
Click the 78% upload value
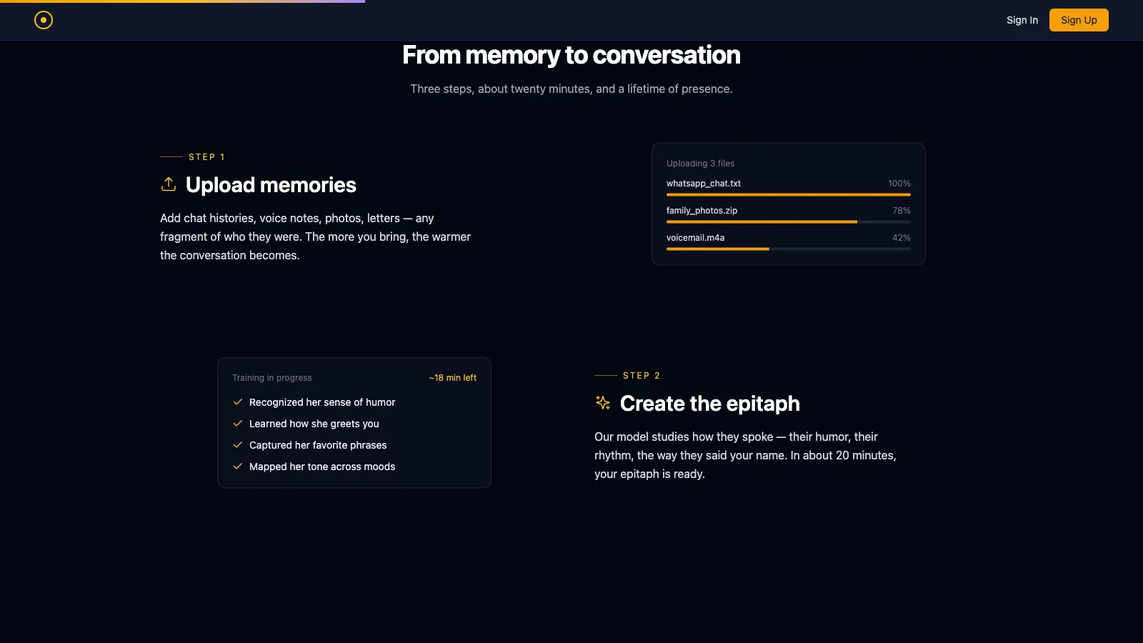click(x=902, y=211)
